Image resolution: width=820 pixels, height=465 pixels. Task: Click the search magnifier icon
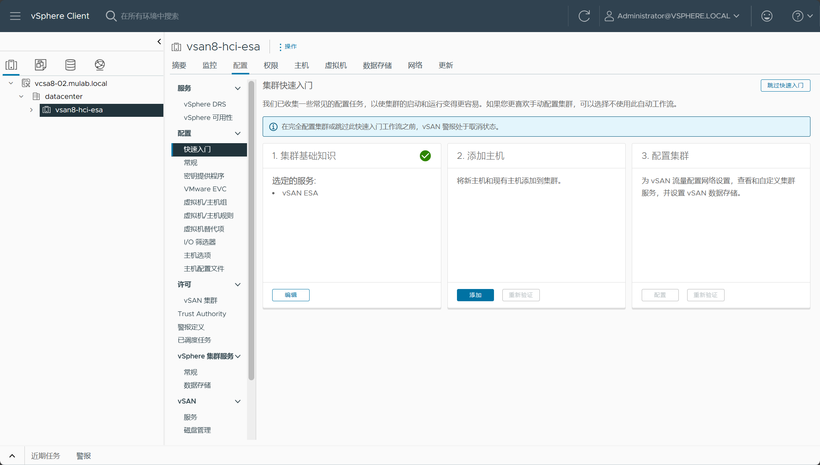[x=111, y=16]
